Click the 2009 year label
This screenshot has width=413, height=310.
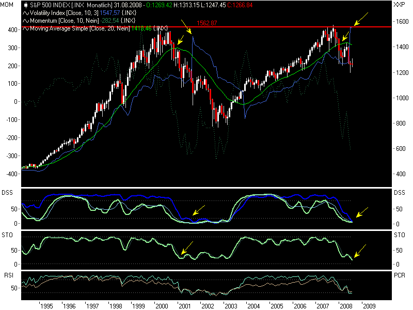coord(369,306)
